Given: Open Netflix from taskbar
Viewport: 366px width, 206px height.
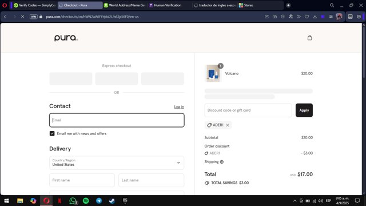Looking at the screenshot, I should pyautogui.click(x=59, y=201).
